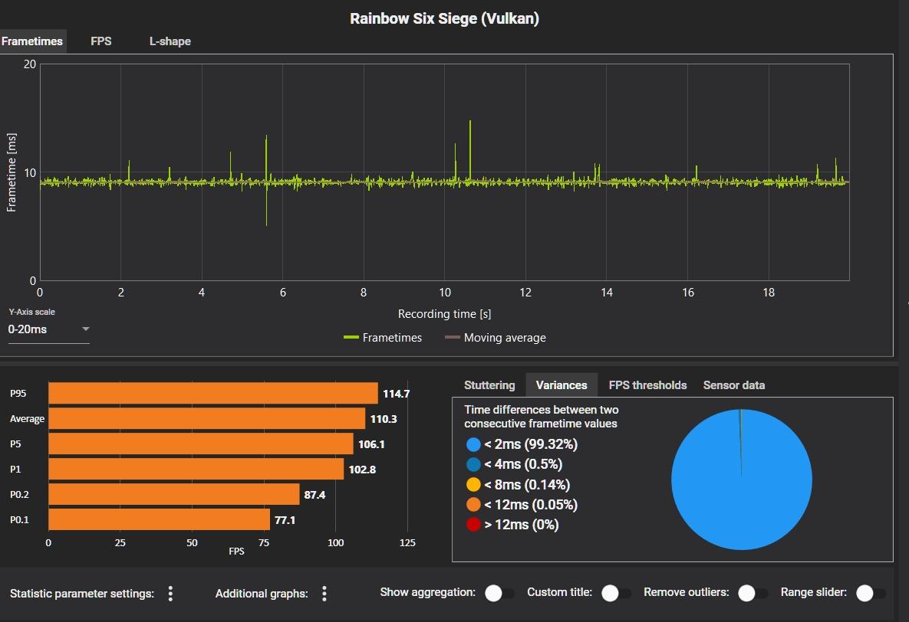Click the P0.1 bar in FPS chart
909x622 pixels.
(160, 519)
